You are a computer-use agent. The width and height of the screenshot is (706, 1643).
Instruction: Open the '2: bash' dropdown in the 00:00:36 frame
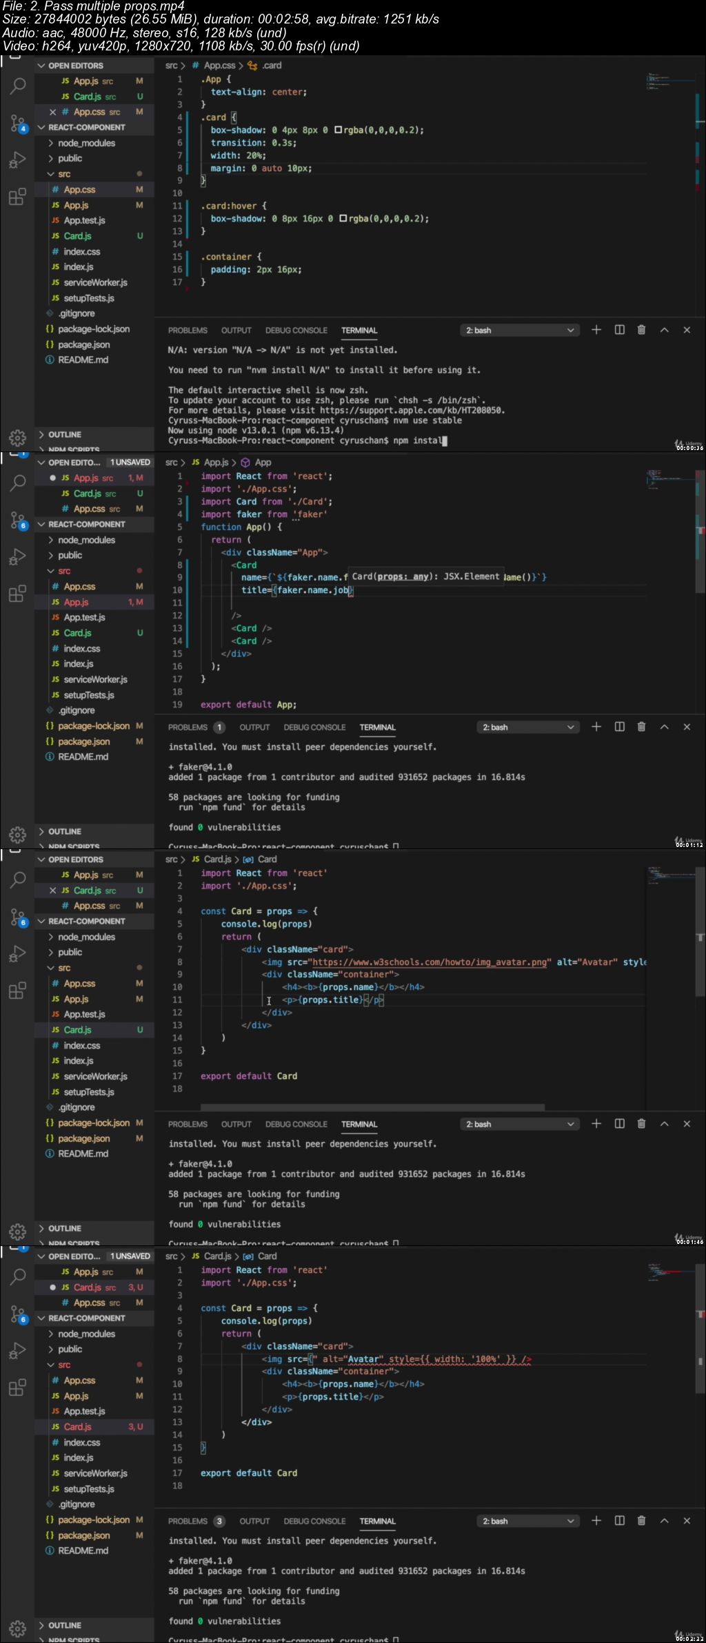(x=520, y=330)
